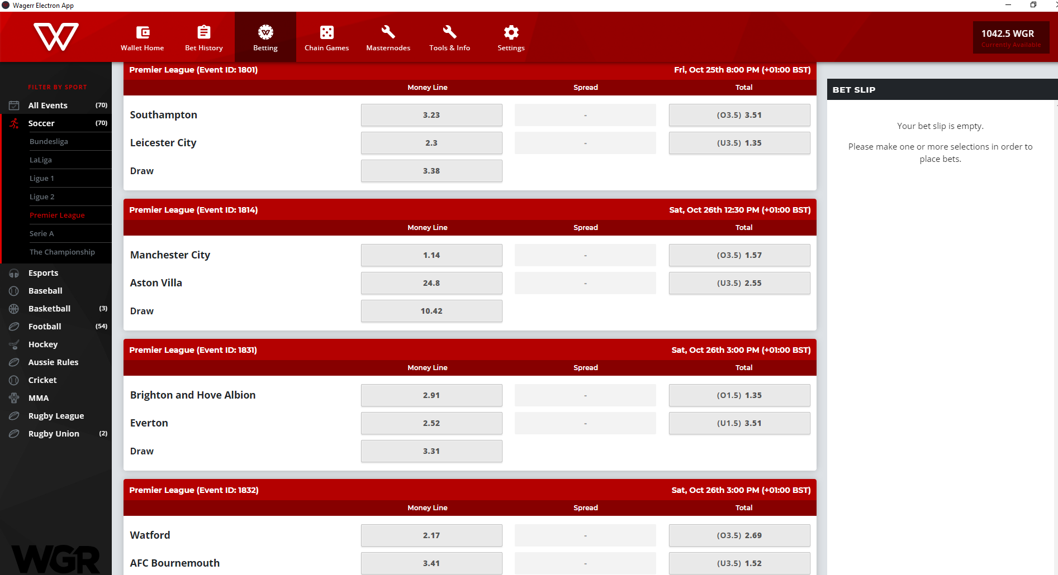
Task: Restore the Wagerr window size
Action: [1033, 5]
